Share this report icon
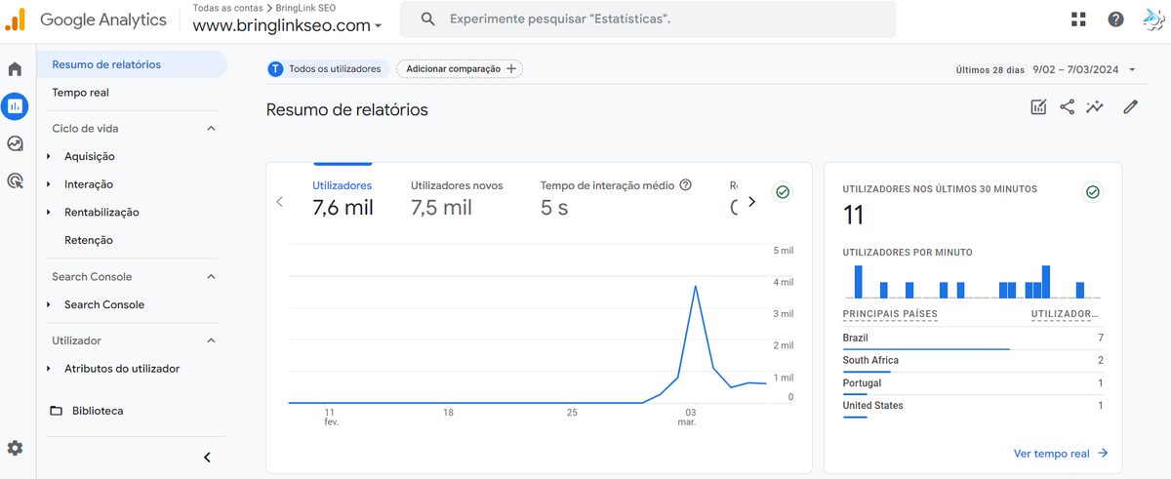The width and height of the screenshot is (1171, 479). click(x=1067, y=107)
